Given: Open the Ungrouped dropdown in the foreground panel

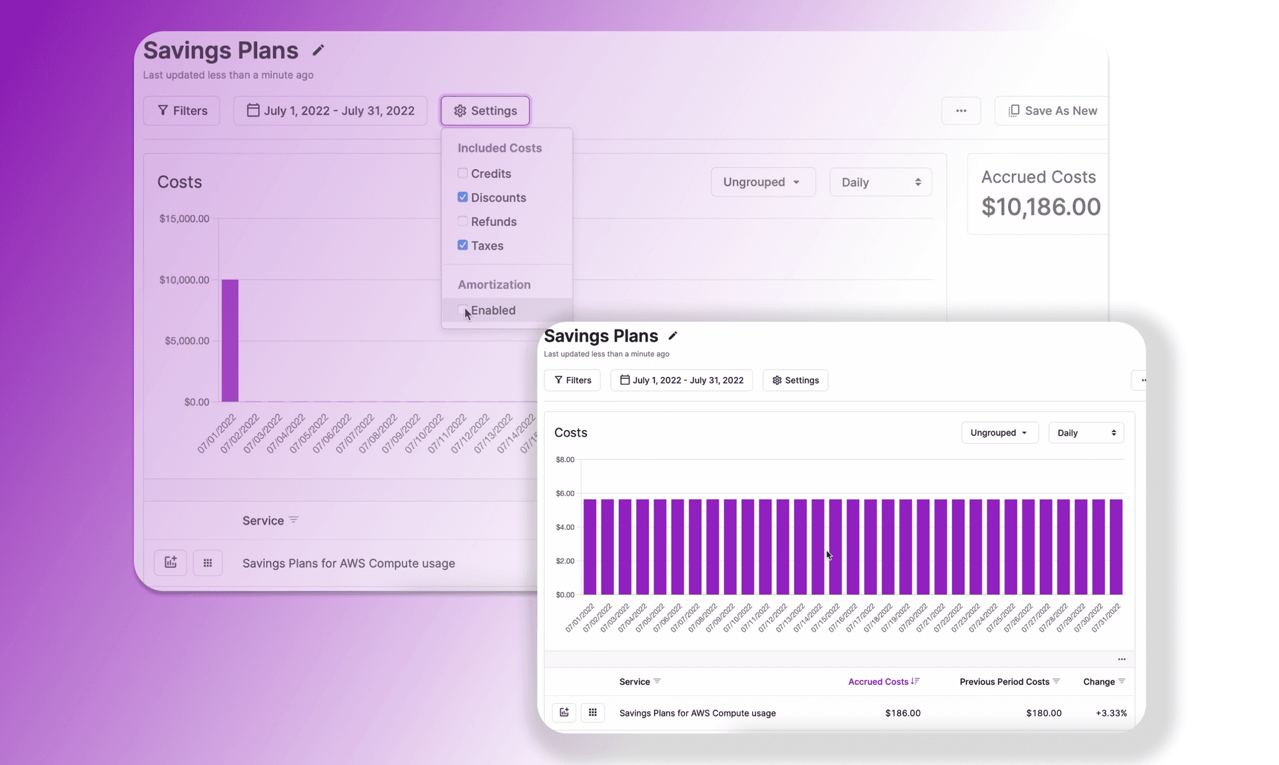Looking at the screenshot, I should (x=999, y=433).
